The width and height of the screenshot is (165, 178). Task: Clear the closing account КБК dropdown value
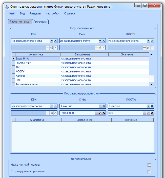point(55,41)
